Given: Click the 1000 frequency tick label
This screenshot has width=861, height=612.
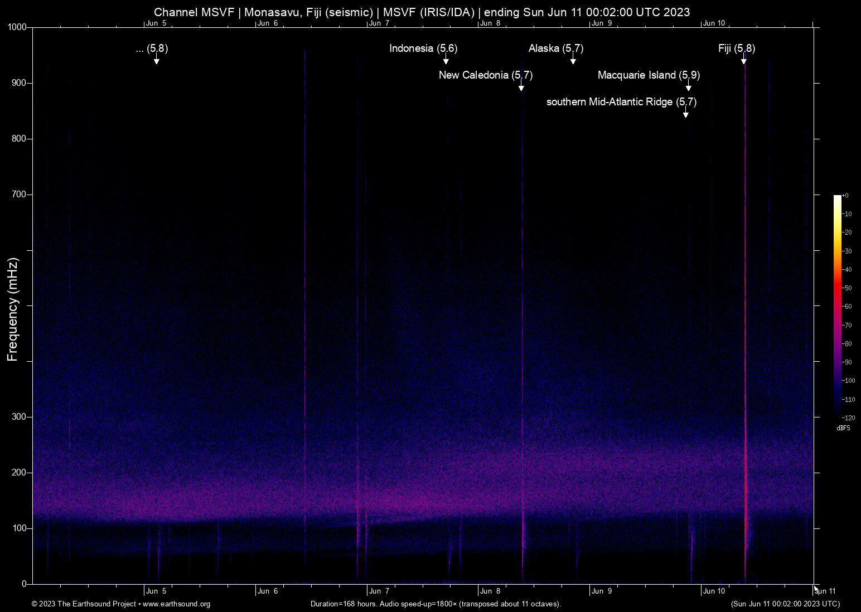Looking at the screenshot, I should [17, 27].
